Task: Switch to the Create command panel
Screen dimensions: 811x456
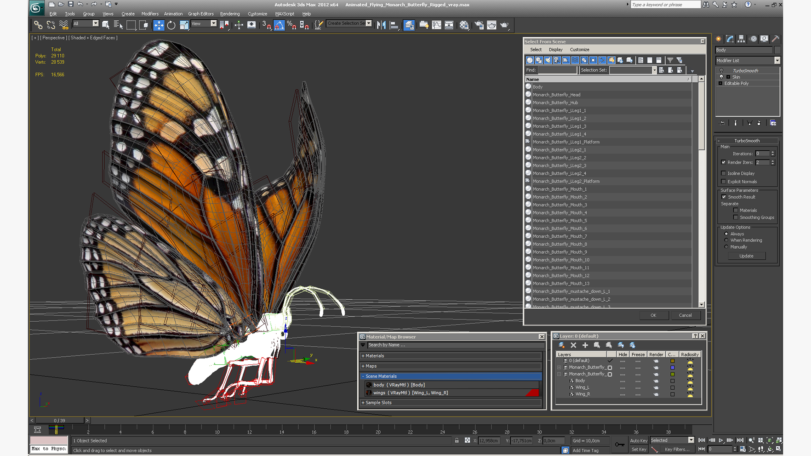Action: click(x=718, y=39)
